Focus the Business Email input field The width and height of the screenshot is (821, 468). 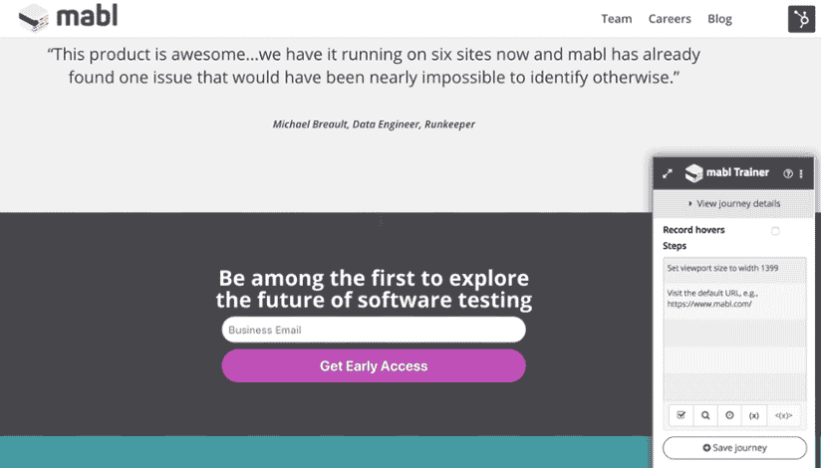point(374,330)
